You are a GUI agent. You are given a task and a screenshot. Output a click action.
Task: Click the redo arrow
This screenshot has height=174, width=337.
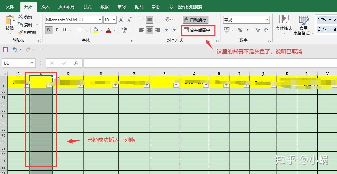click(28, 50)
